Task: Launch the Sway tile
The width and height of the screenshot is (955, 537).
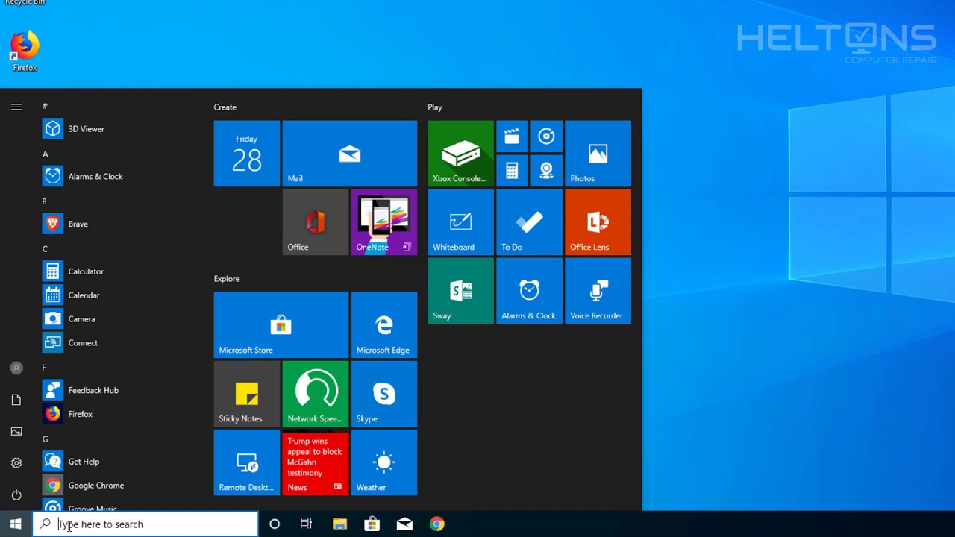Action: tap(460, 291)
